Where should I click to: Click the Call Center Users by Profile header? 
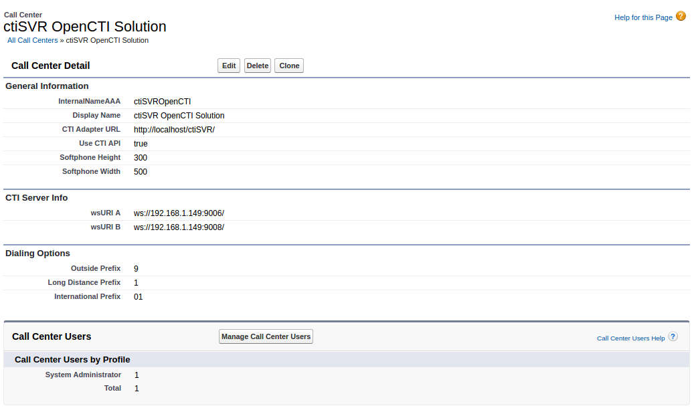point(72,360)
